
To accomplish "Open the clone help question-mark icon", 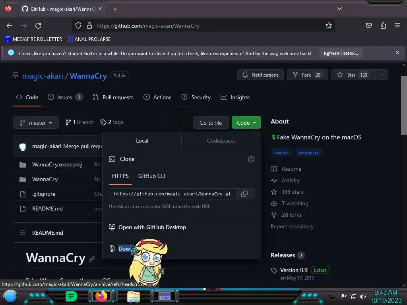I will pos(251,159).
